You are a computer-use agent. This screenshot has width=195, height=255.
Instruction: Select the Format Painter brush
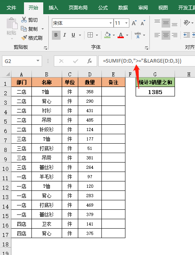pyautogui.click(x=24, y=38)
